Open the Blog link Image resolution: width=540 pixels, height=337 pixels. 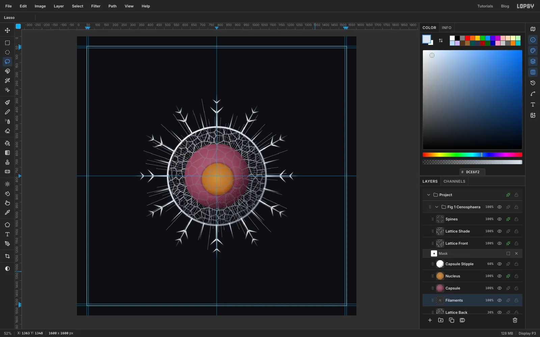(x=505, y=6)
